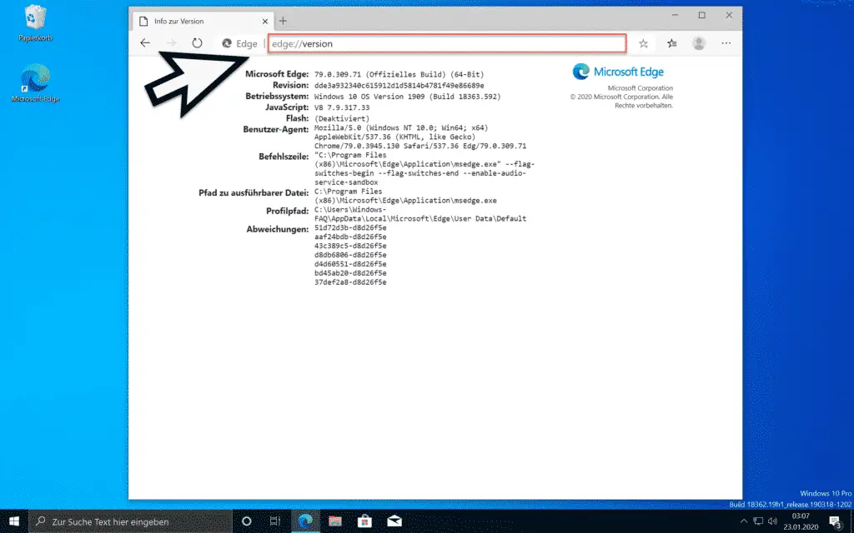The image size is (854, 533).
Task: Click the variation 51d72d3b-d8d26f5e
Action: 350,227
